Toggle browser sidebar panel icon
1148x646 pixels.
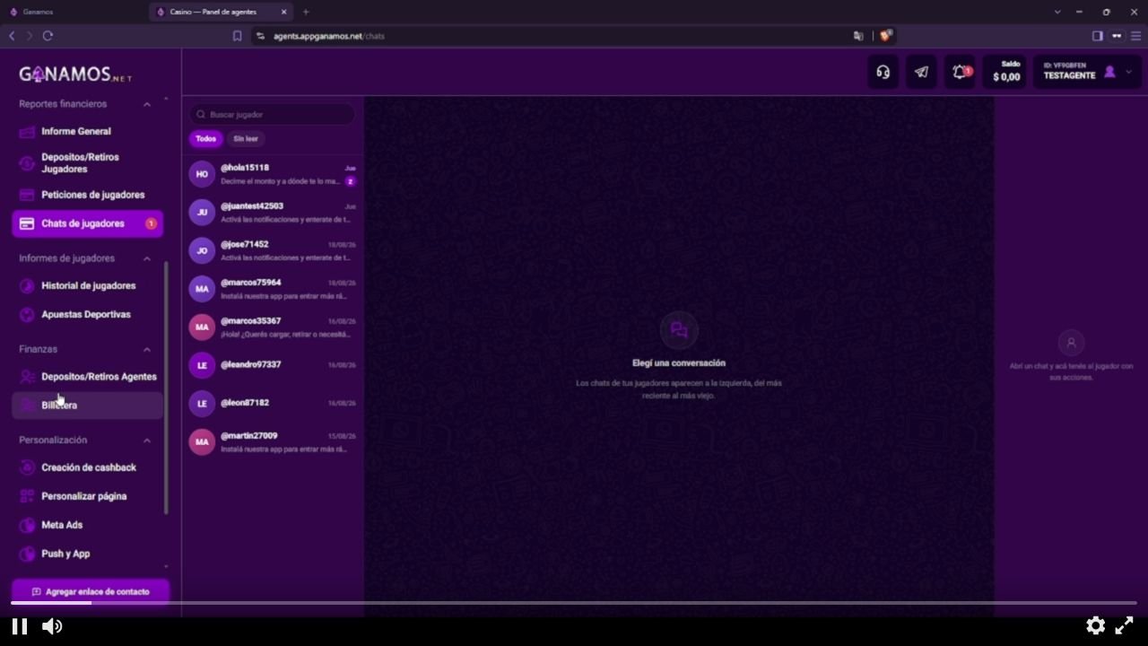1097,36
